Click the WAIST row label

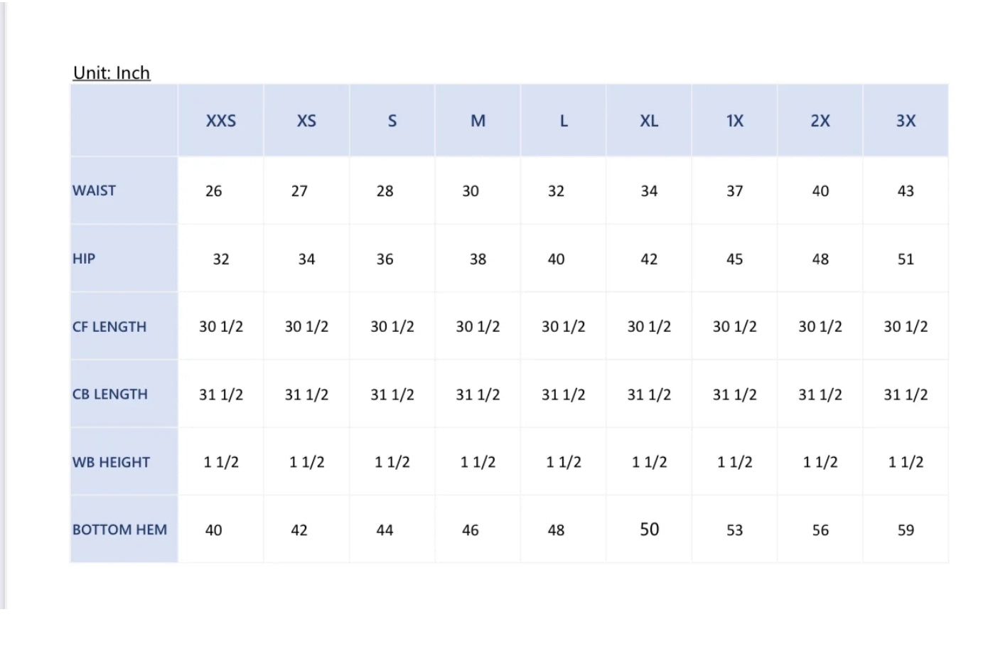[x=94, y=190]
